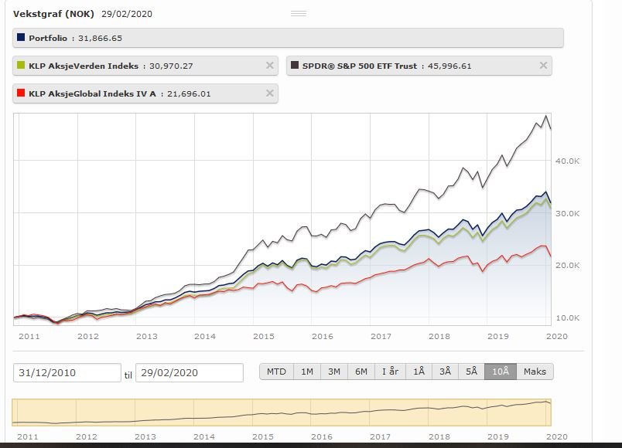Select the 3M time range
622x448 pixels.
[x=334, y=372]
